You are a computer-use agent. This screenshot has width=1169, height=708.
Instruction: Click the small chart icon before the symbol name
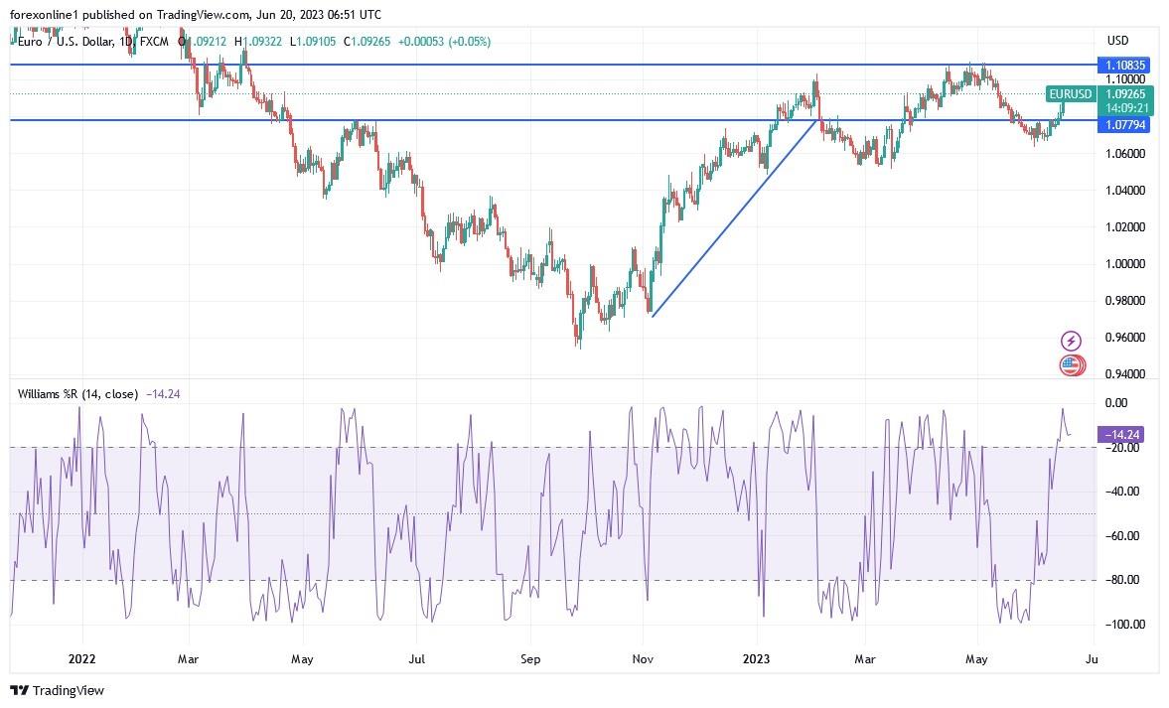pyautogui.click(x=14, y=42)
